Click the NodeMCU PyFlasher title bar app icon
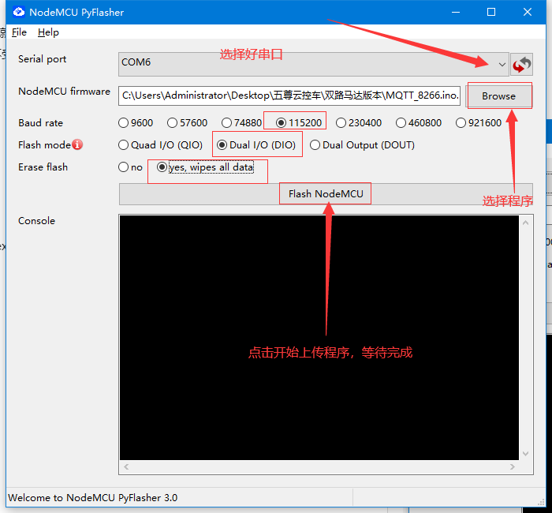The width and height of the screenshot is (552, 513). pos(19,12)
